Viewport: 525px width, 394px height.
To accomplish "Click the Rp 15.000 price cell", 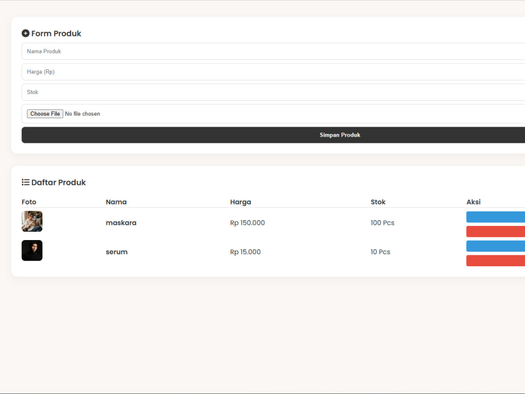I will click(x=245, y=252).
